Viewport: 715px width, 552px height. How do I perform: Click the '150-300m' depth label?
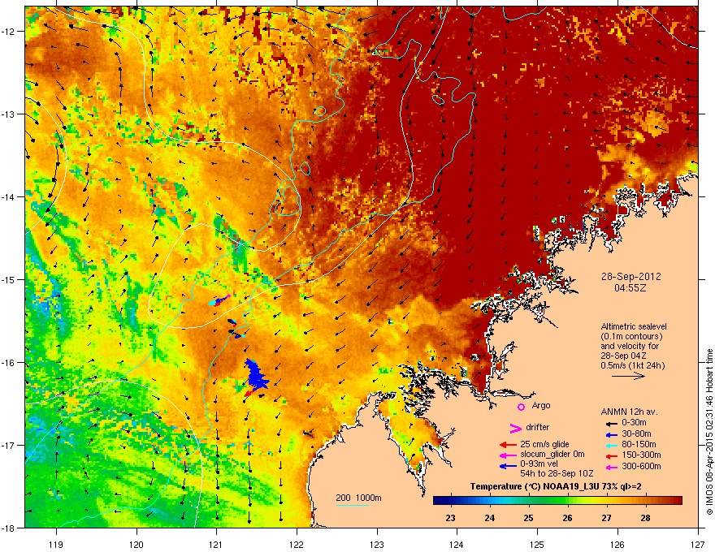coord(641,455)
